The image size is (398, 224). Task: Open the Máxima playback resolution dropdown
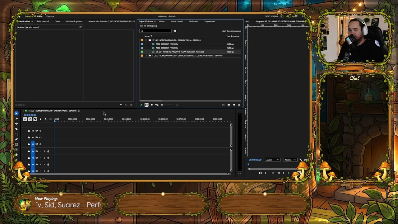pyautogui.click(x=290, y=160)
